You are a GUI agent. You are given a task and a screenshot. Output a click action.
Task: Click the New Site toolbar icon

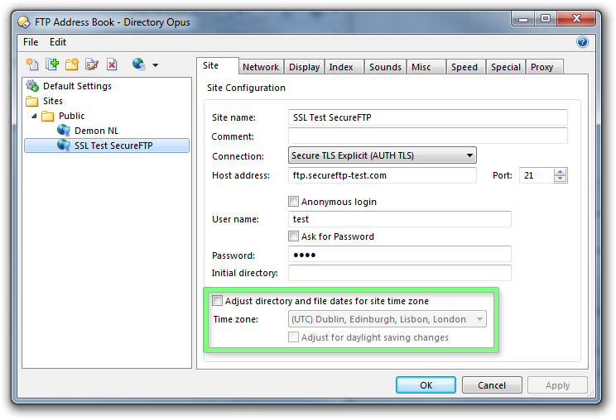coord(31,64)
